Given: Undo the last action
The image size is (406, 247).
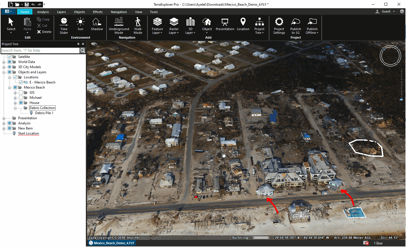Looking at the screenshot, I should point(33,4).
